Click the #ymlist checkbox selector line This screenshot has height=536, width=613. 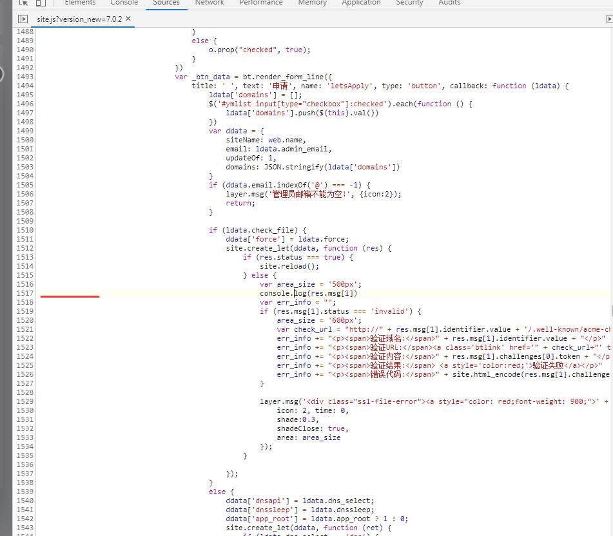point(340,104)
